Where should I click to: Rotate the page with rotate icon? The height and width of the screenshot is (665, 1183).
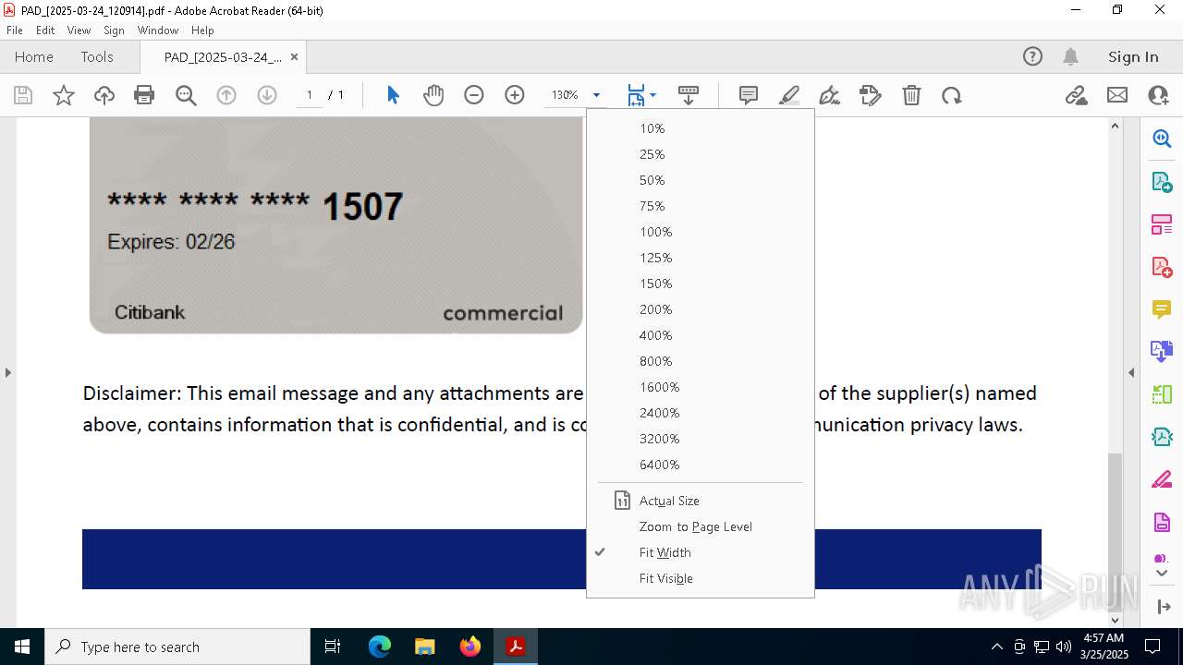[x=952, y=95]
